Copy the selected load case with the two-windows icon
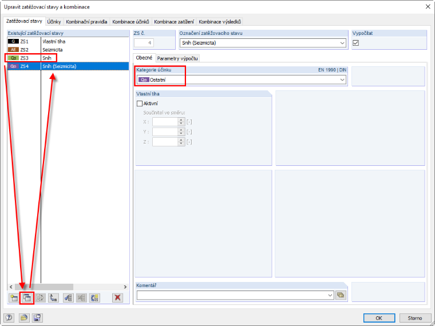This screenshot has width=435, height=326. pos(27,298)
